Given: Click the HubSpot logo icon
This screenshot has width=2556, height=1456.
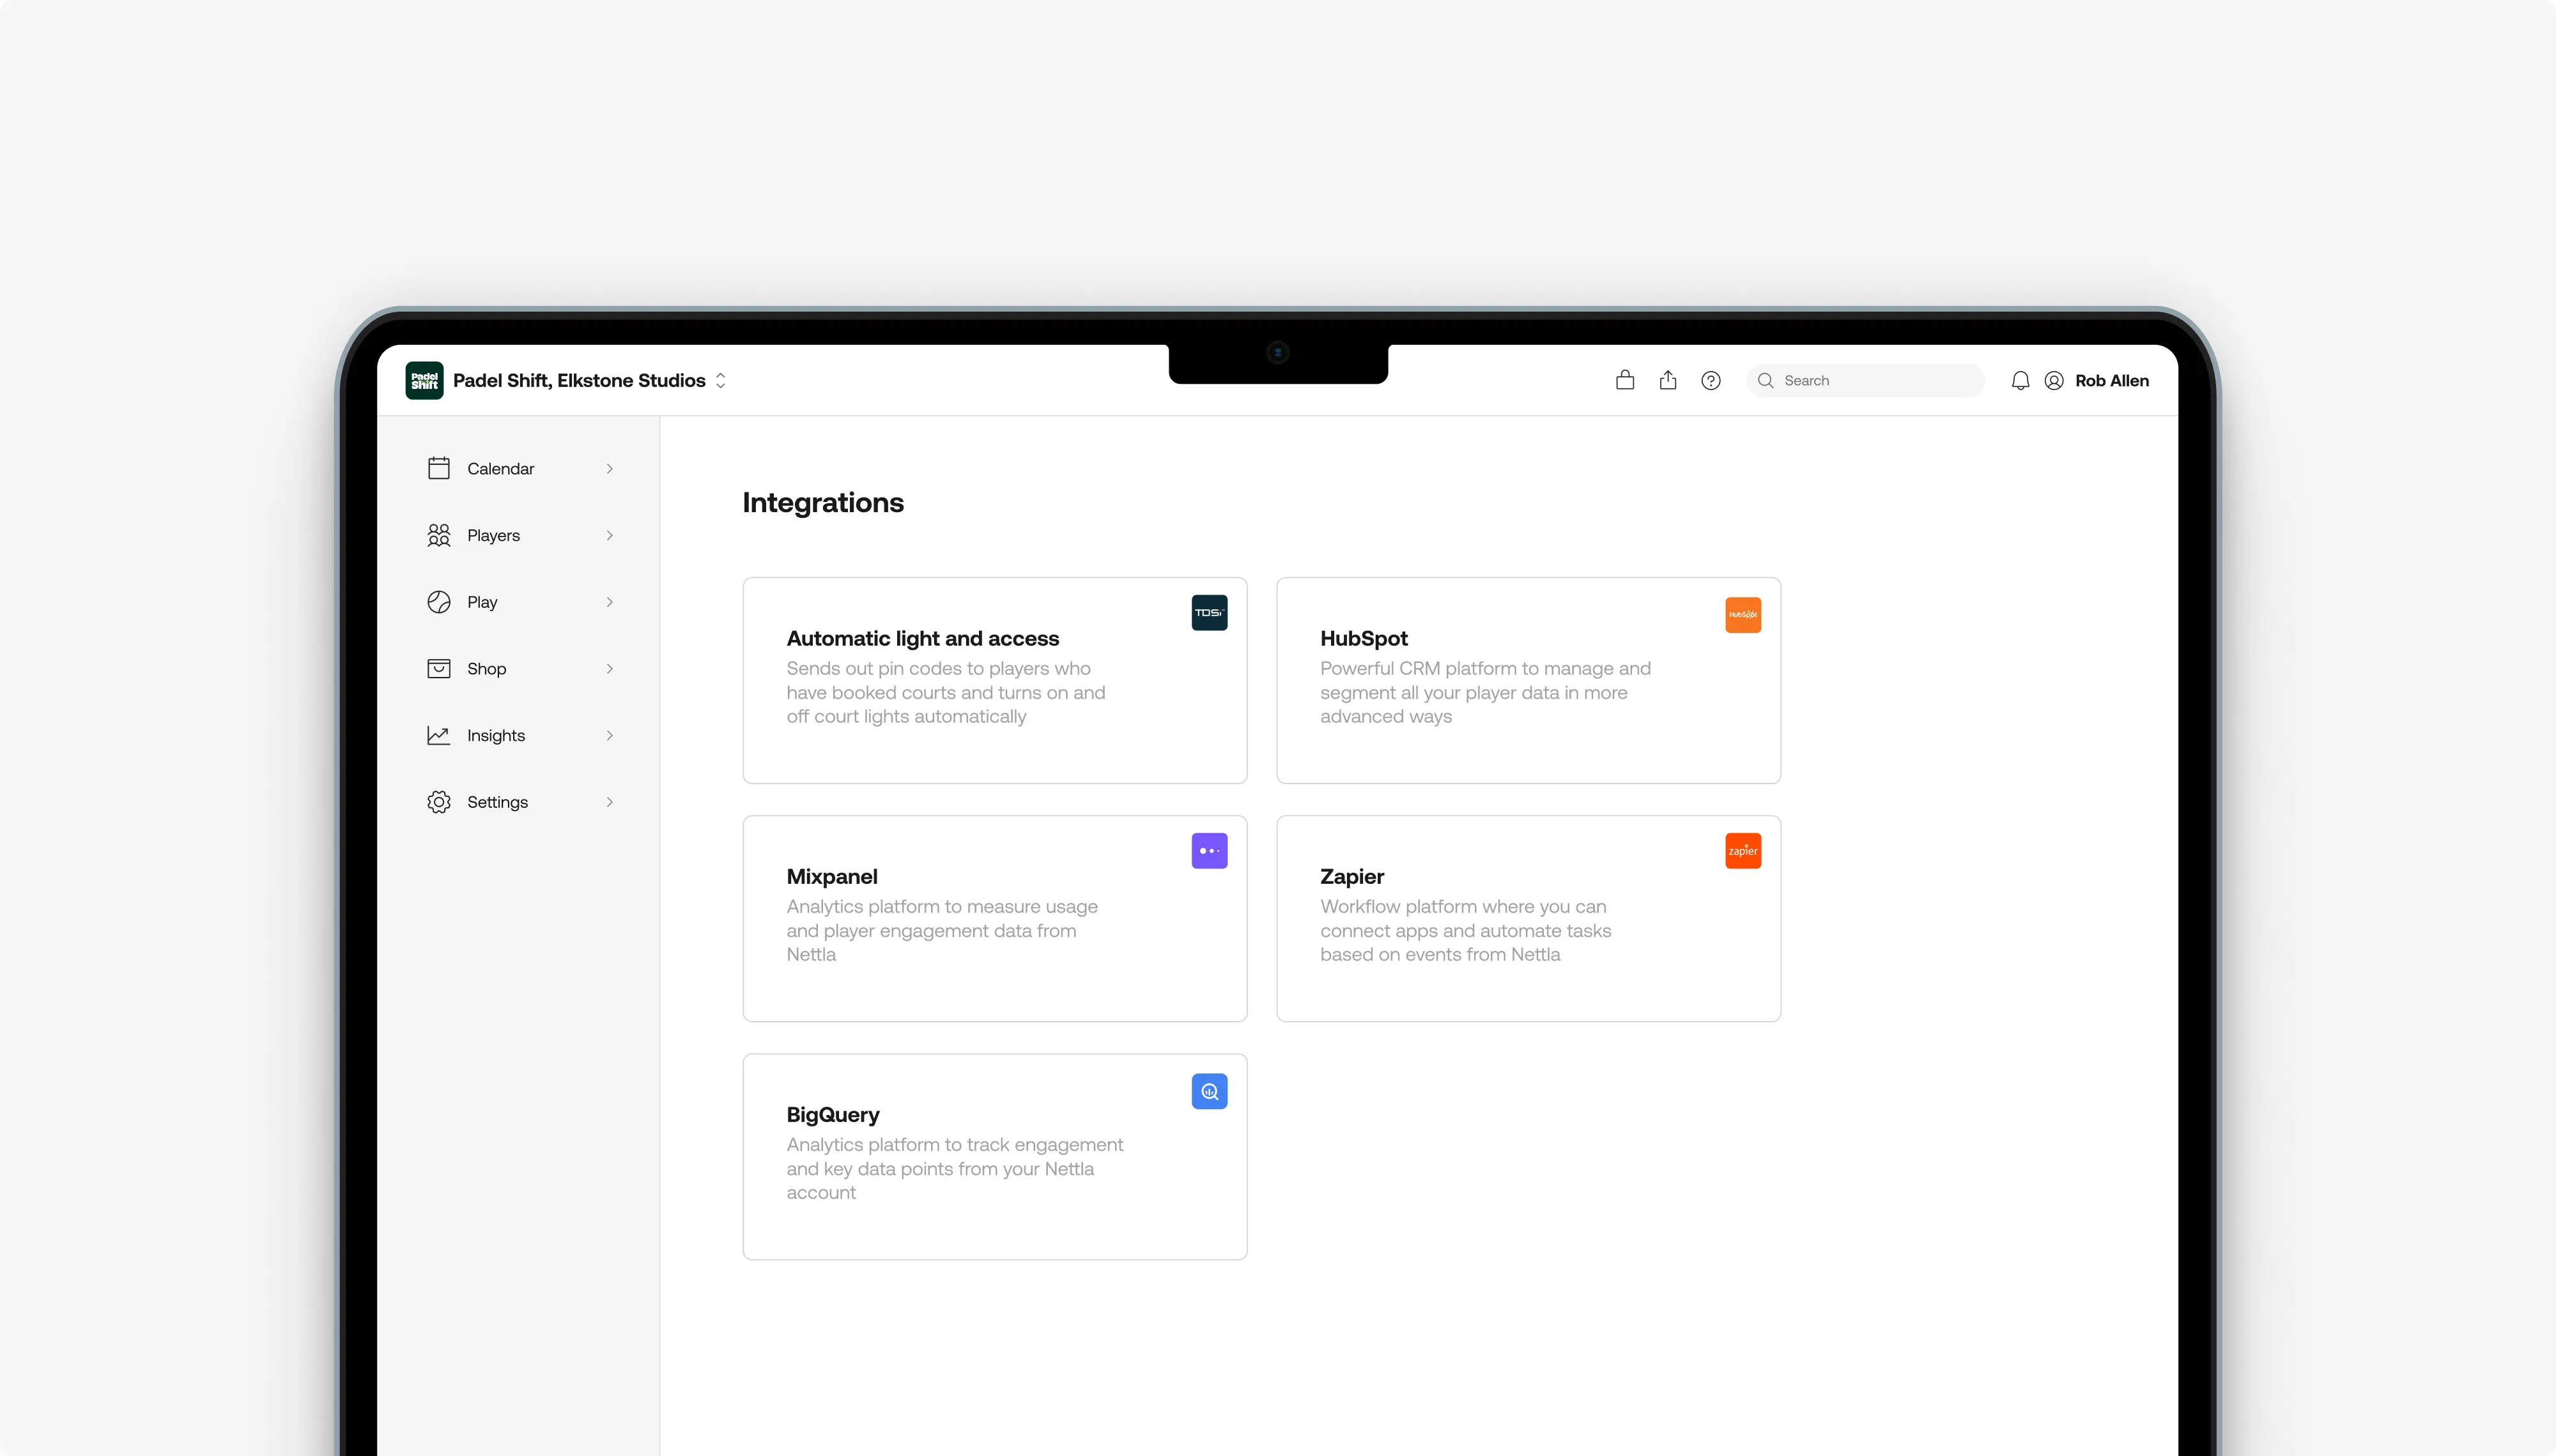Looking at the screenshot, I should [1743, 614].
